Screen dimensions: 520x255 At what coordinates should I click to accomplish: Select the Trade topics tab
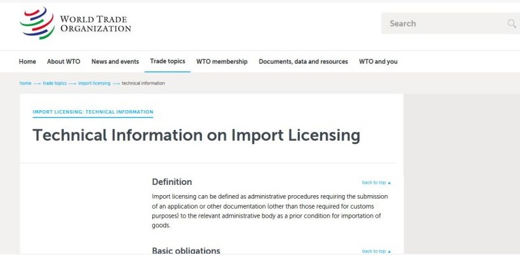click(167, 61)
